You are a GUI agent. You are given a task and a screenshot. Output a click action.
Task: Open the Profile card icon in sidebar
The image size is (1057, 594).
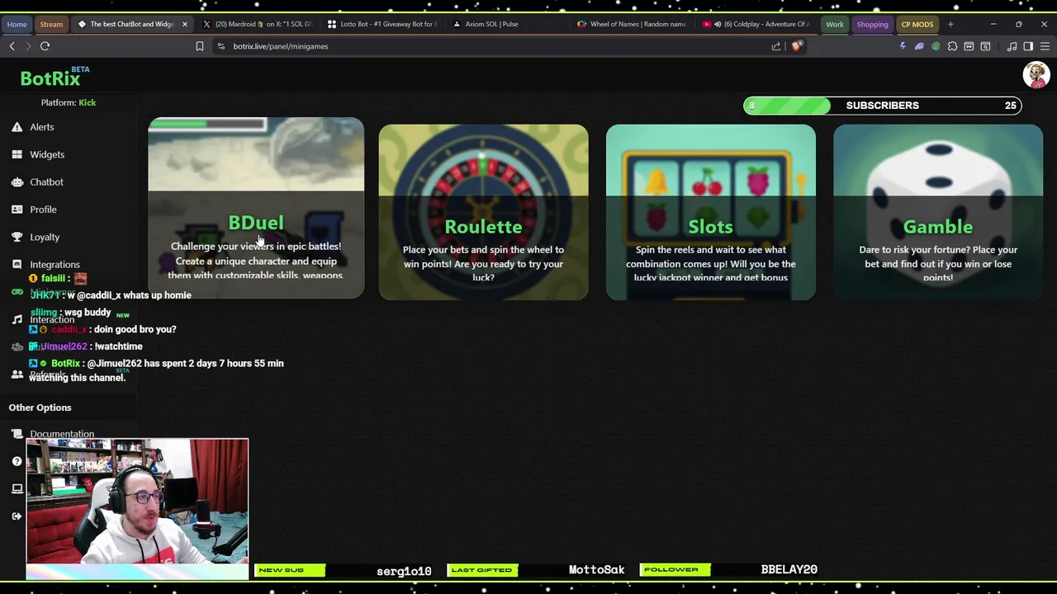17,210
